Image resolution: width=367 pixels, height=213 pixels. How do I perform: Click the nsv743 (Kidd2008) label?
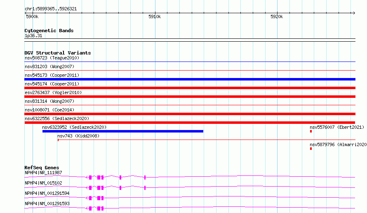click(x=78, y=136)
